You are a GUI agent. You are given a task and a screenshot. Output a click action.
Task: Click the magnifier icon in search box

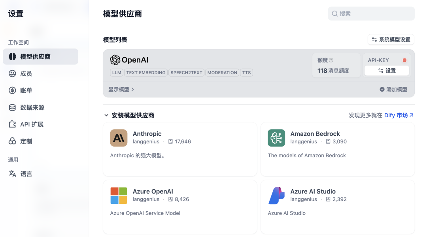335,13
